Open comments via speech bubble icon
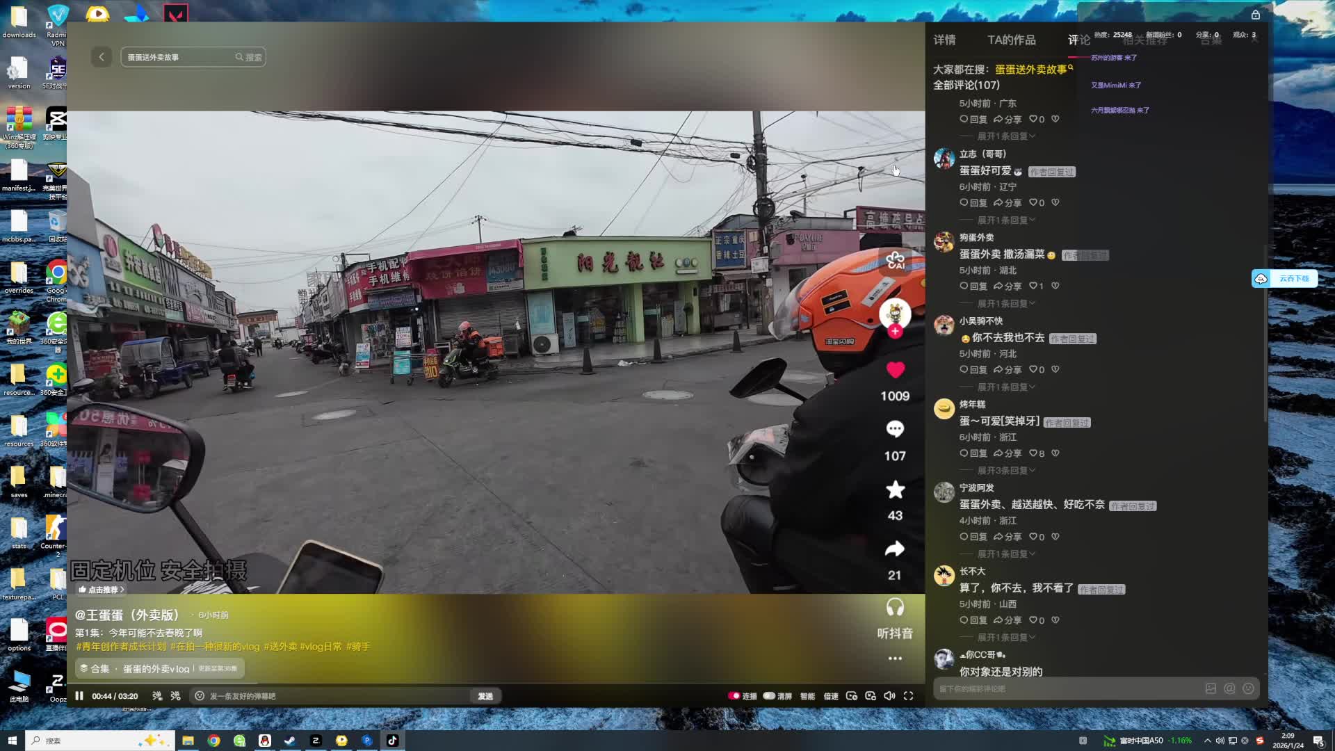Image resolution: width=1335 pixels, height=751 pixels. [895, 429]
